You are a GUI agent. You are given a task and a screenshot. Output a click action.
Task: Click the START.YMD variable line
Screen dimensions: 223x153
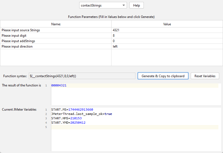[x=68, y=123]
